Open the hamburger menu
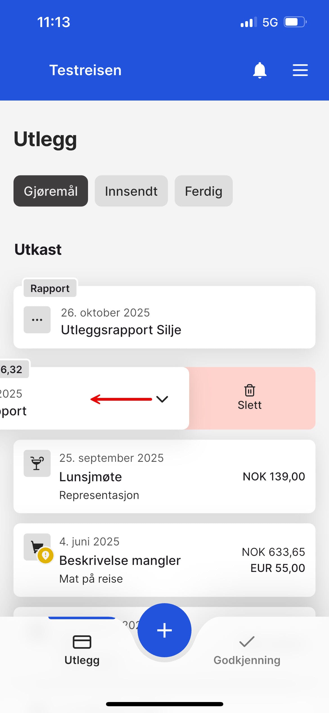The width and height of the screenshot is (329, 713). [300, 70]
